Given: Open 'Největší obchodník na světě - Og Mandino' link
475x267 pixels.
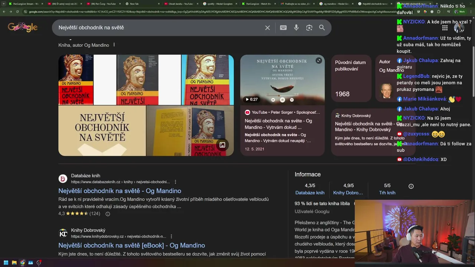Looking at the screenshot, I should click(119, 191).
